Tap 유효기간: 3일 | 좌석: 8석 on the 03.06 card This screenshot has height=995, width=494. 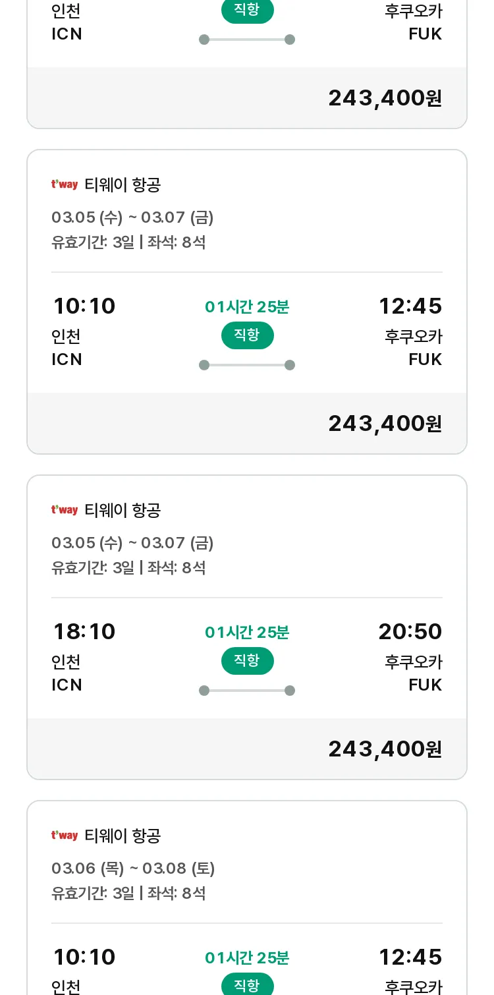point(128,894)
